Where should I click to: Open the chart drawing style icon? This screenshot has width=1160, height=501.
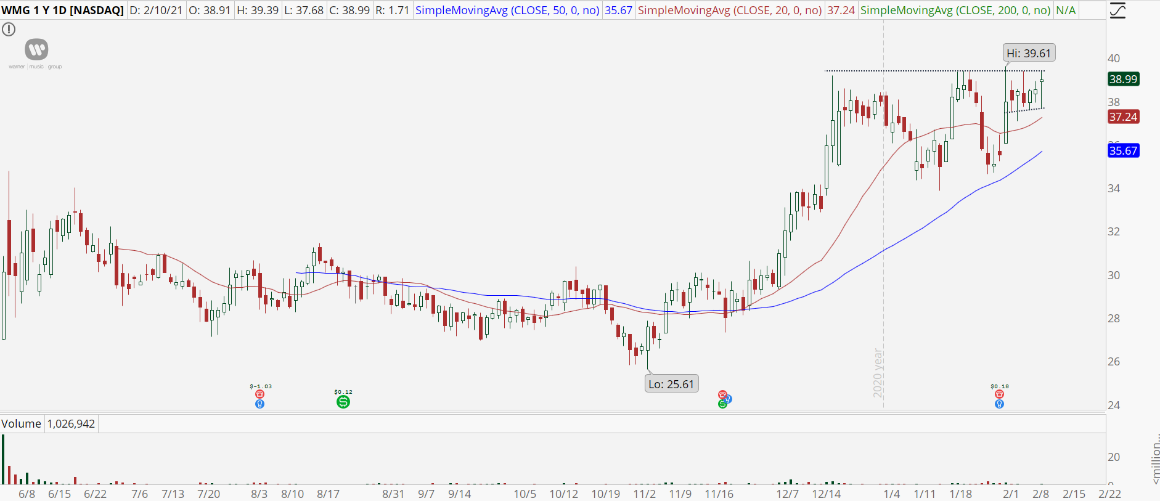coord(1117,10)
